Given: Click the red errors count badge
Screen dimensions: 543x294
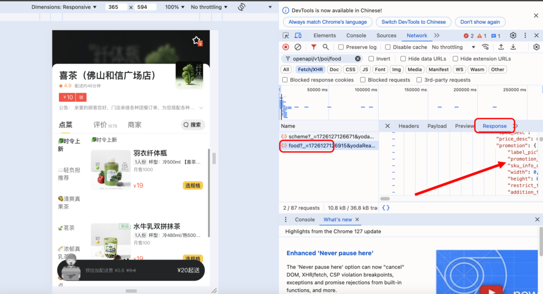Looking at the screenshot, I should click(469, 35).
